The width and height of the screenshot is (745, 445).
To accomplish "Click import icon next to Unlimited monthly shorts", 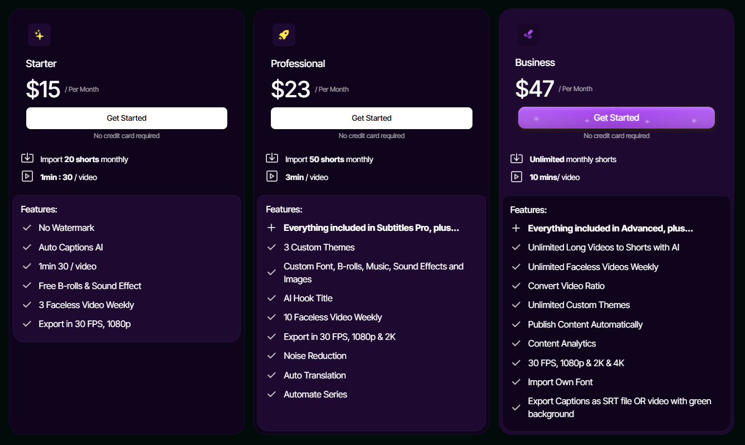I will (517, 159).
